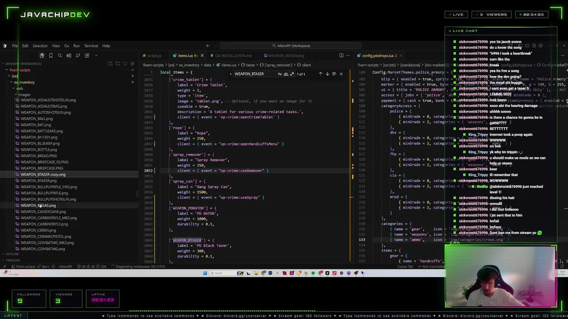Jump to previous match in find widget
The height and width of the screenshot is (319, 568).
point(320,74)
